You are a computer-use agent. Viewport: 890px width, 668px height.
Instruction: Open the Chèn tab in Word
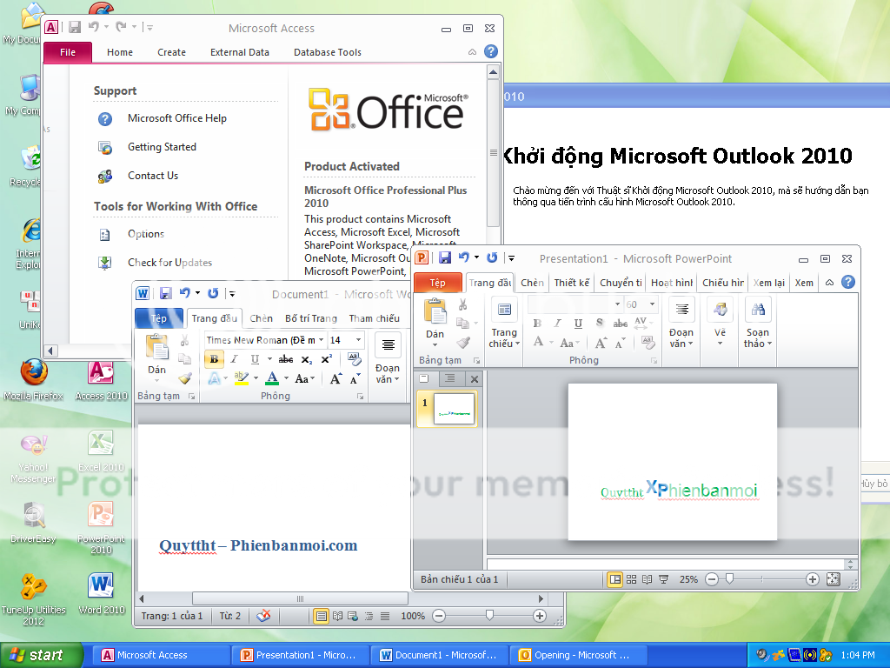[x=261, y=318]
